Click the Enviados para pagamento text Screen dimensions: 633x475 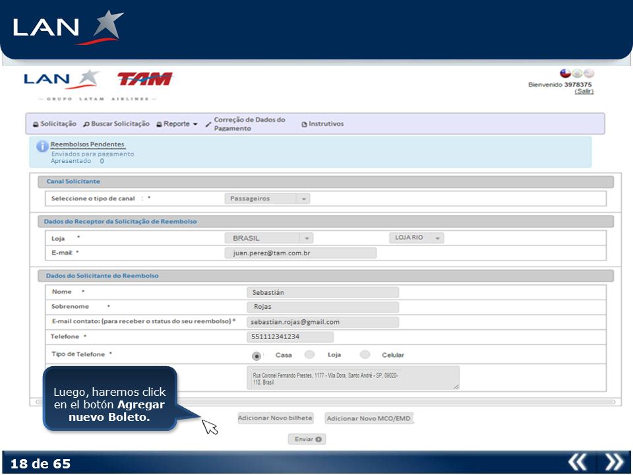coord(92,154)
